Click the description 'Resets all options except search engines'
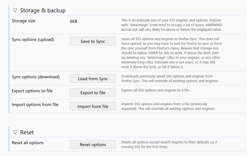 (169, 144)
